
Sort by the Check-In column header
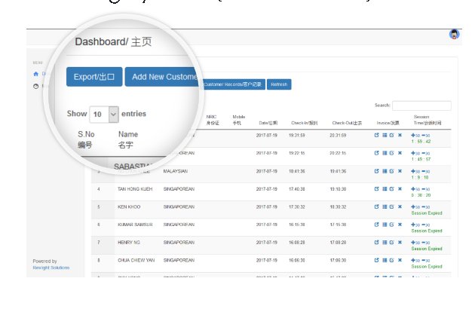(304, 123)
